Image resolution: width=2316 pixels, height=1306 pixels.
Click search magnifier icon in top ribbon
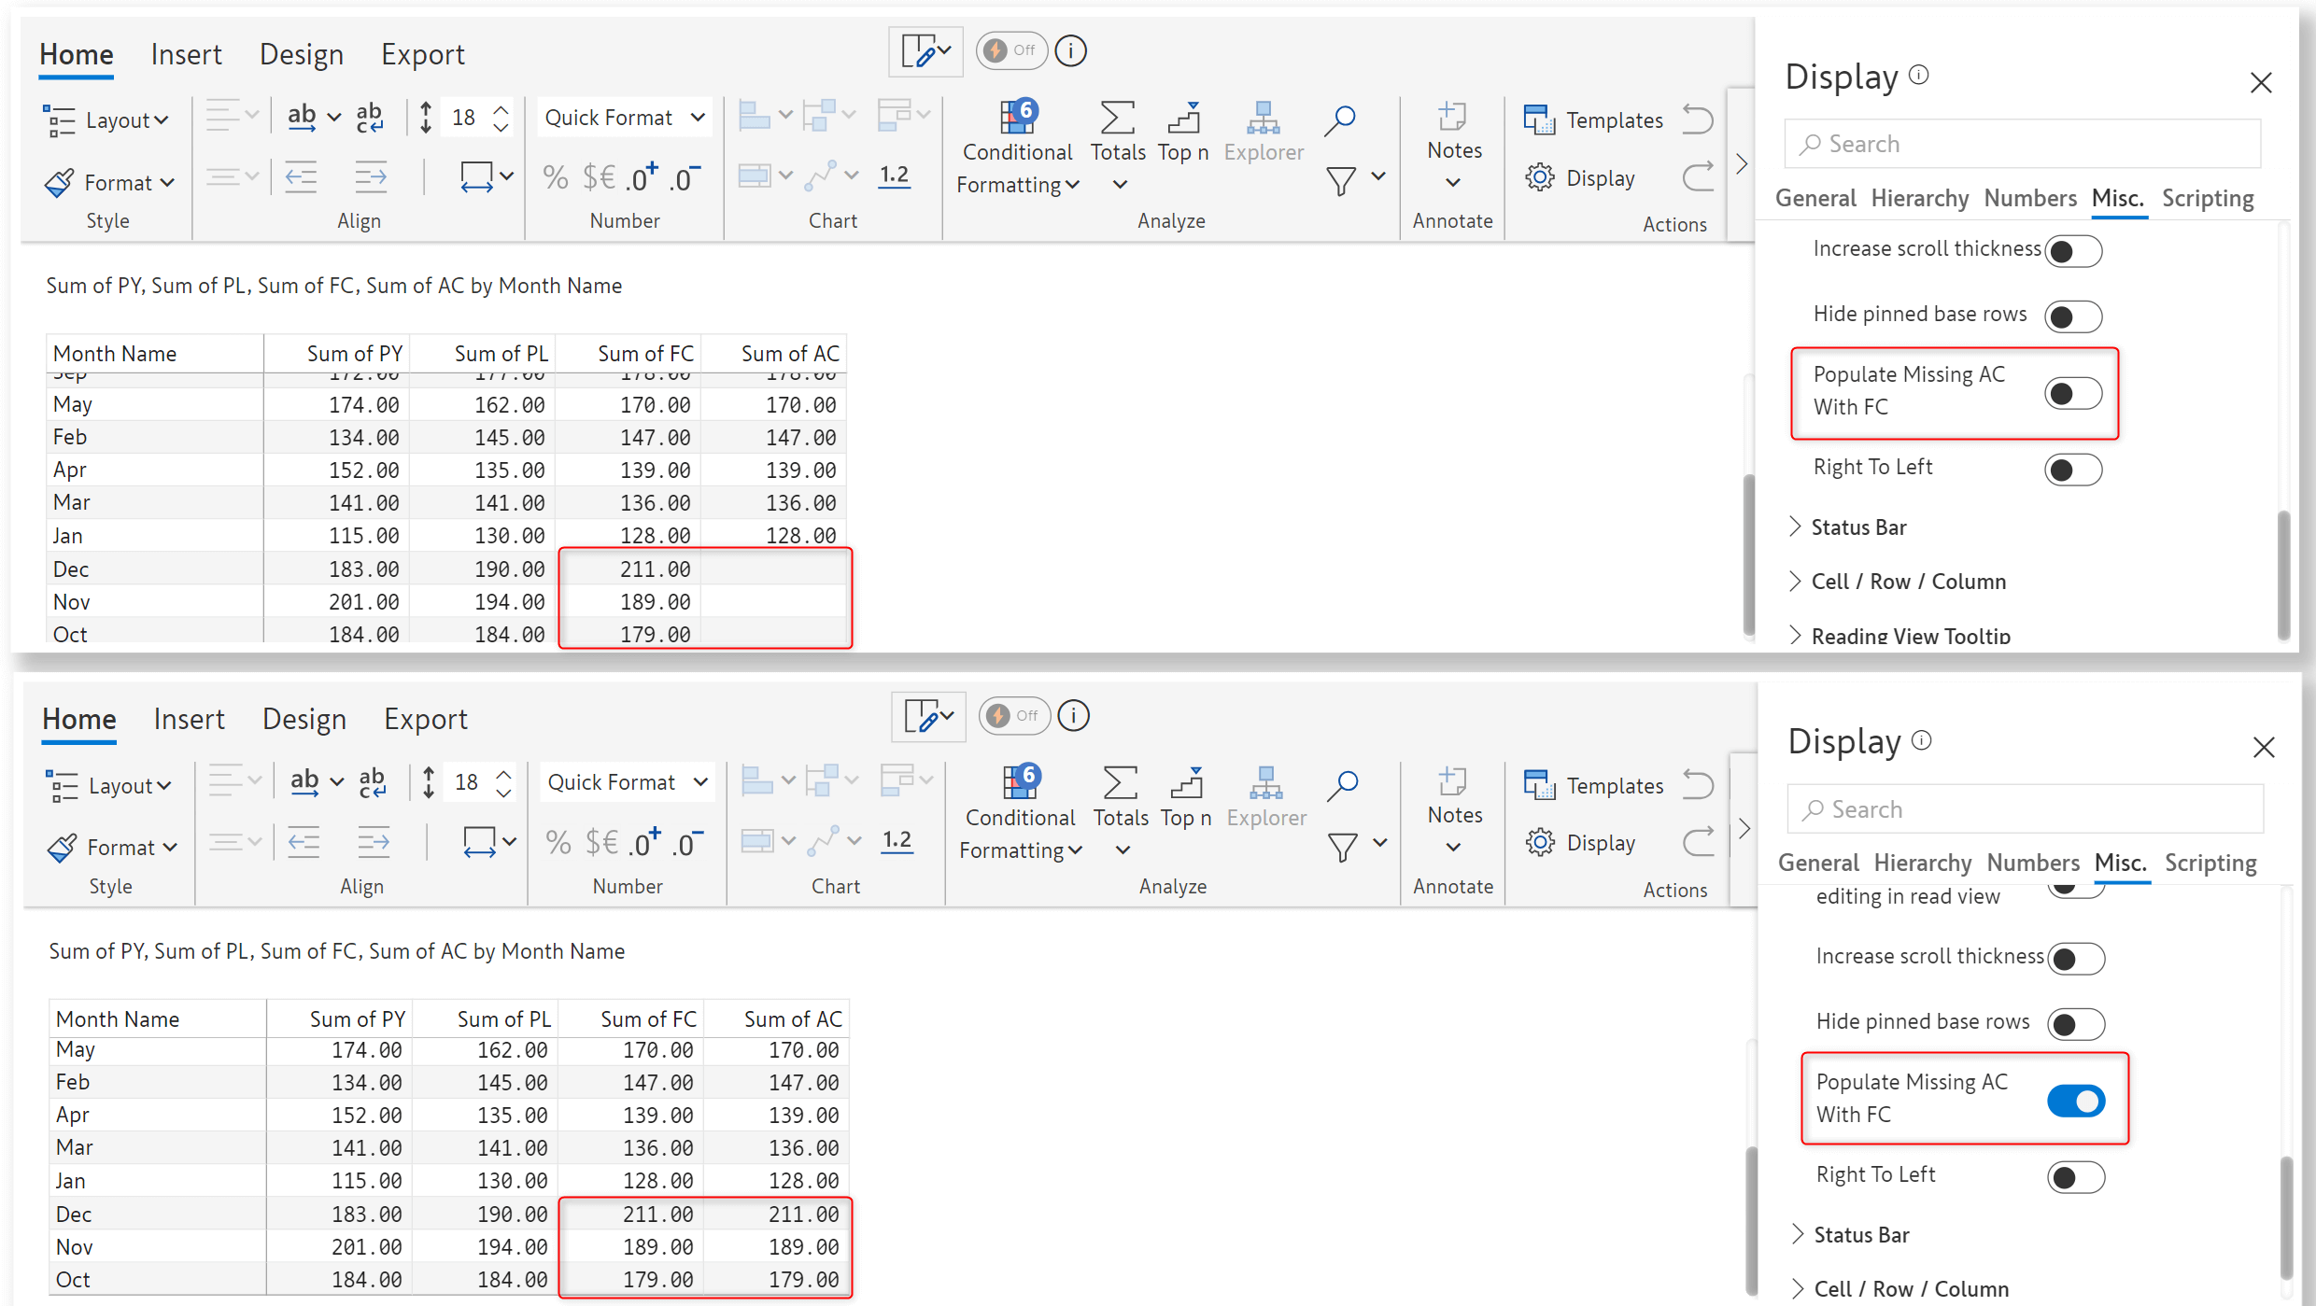point(1340,119)
